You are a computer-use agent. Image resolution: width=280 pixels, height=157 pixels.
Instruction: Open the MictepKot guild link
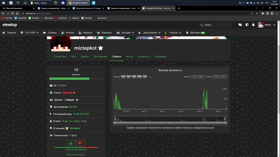[x=75, y=128]
